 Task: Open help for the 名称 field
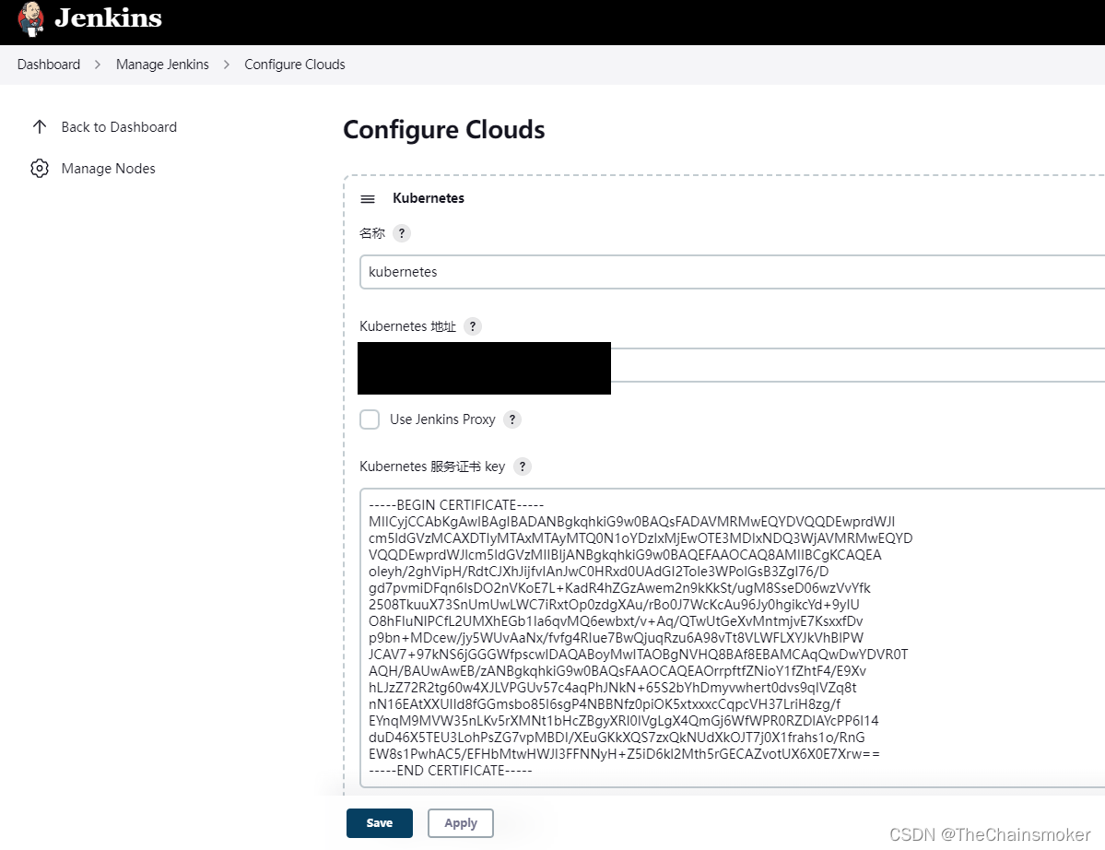[402, 233]
